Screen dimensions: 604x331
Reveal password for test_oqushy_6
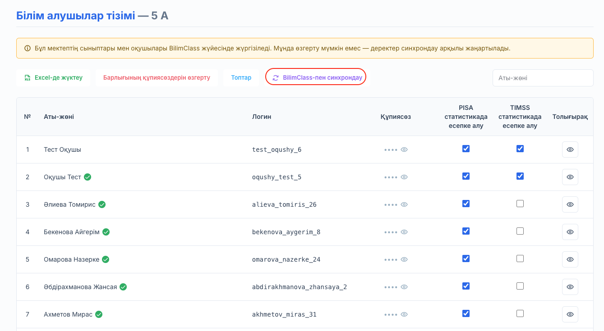point(404,150)
